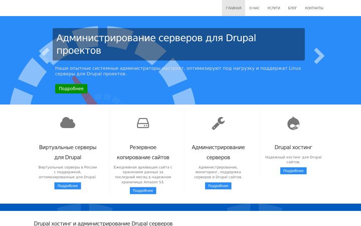Click banner description starting Наши опытные системные
361x226 pixels.
[x=178, y=71]
